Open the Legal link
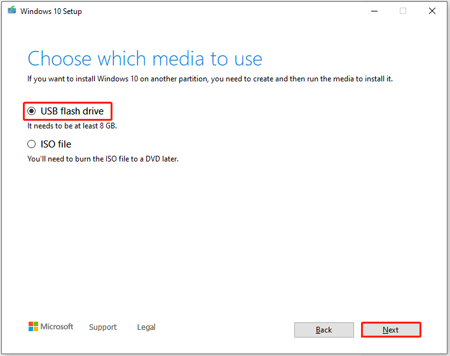 pos(146,327)
